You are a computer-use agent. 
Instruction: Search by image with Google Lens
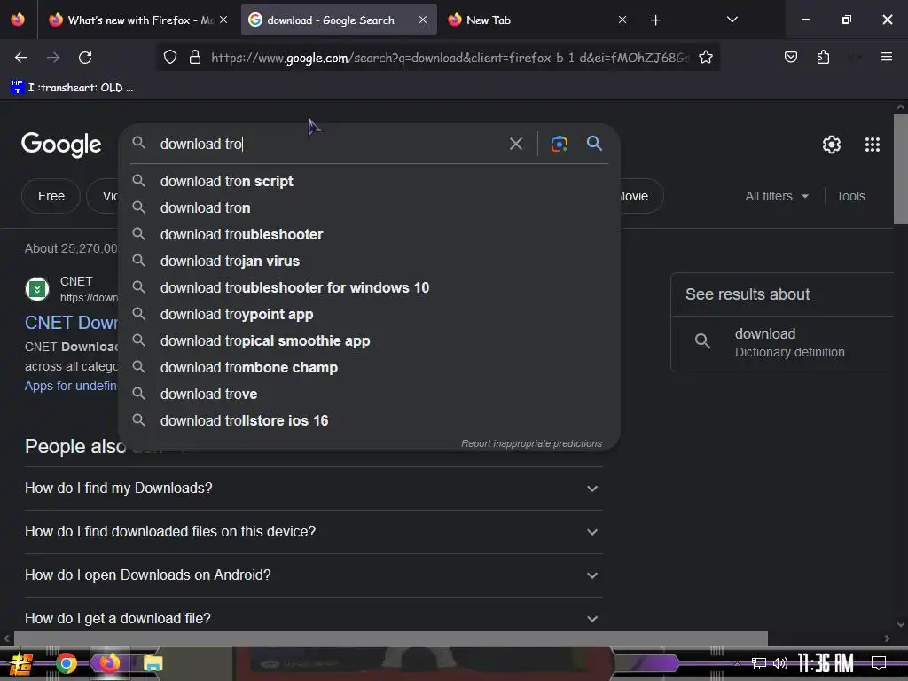point(559,144)
